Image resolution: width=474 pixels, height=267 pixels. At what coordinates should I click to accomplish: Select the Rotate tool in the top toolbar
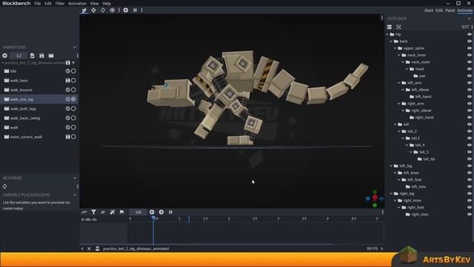pos(103,10)
